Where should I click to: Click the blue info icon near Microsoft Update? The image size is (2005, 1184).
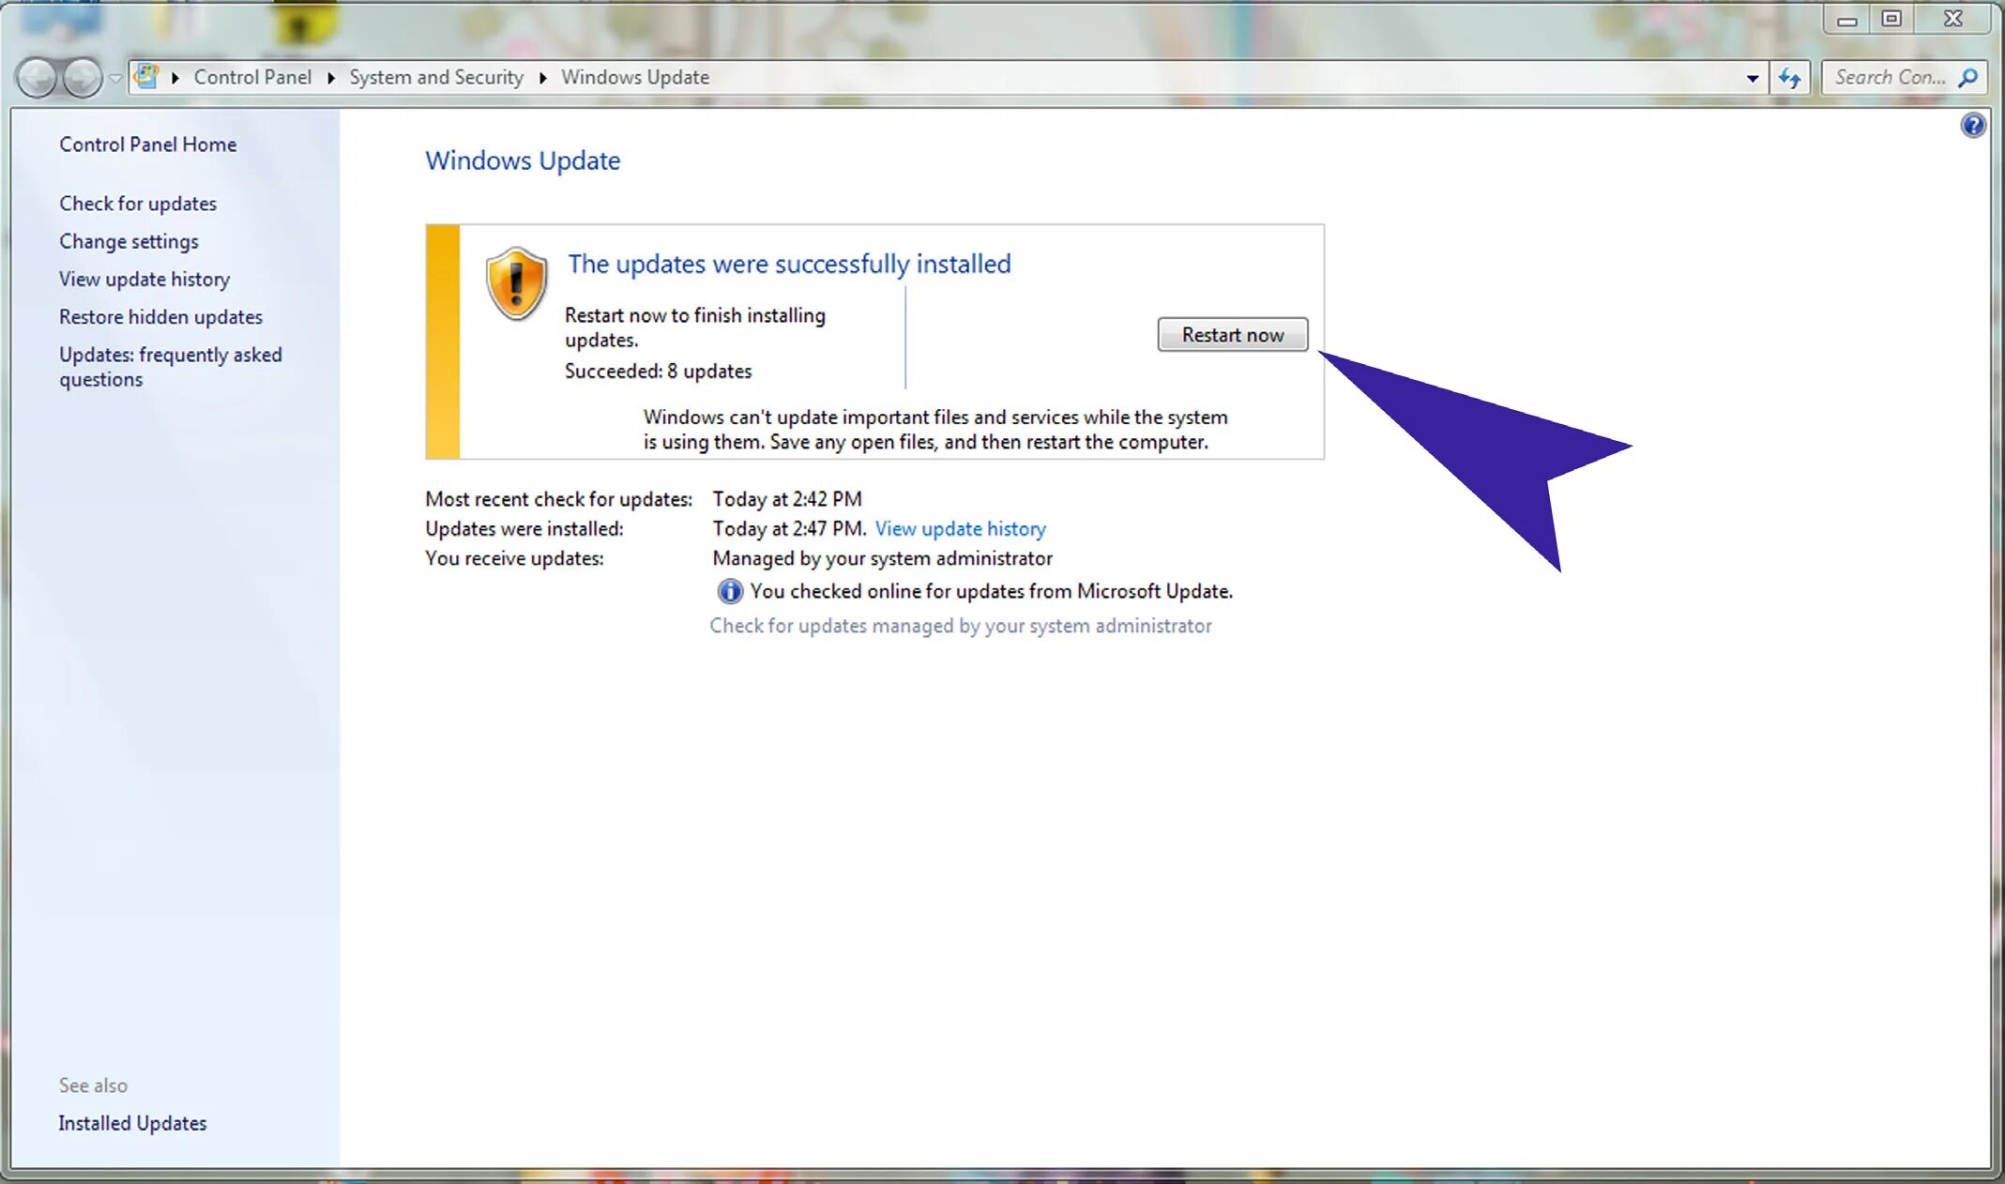(x=729, y=591)
